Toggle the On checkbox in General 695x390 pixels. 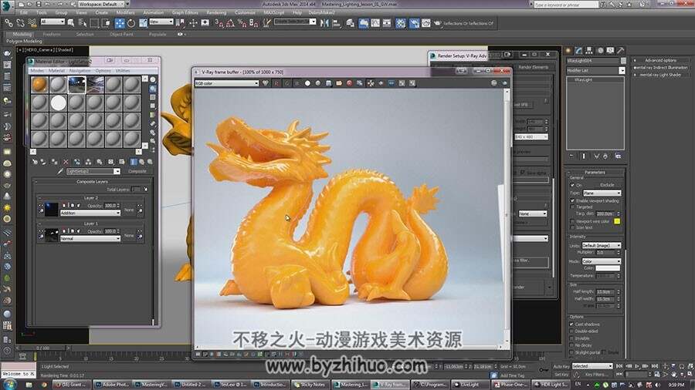572,185
